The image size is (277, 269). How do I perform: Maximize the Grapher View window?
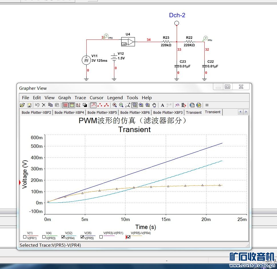tap(228, 87)
